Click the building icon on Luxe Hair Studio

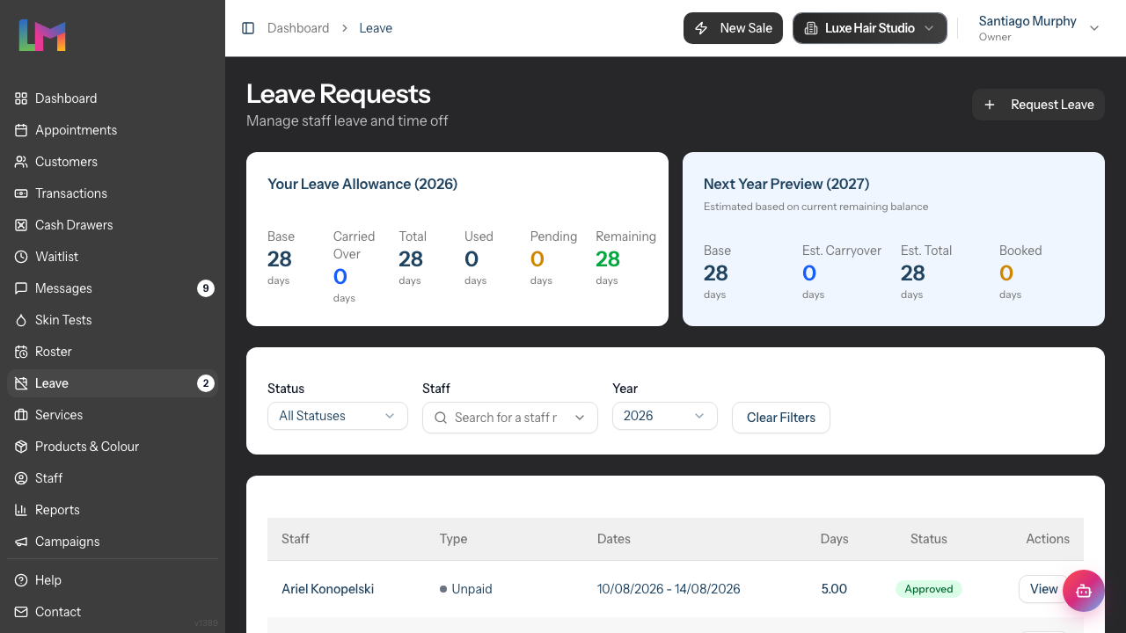[x=811, y=28]
